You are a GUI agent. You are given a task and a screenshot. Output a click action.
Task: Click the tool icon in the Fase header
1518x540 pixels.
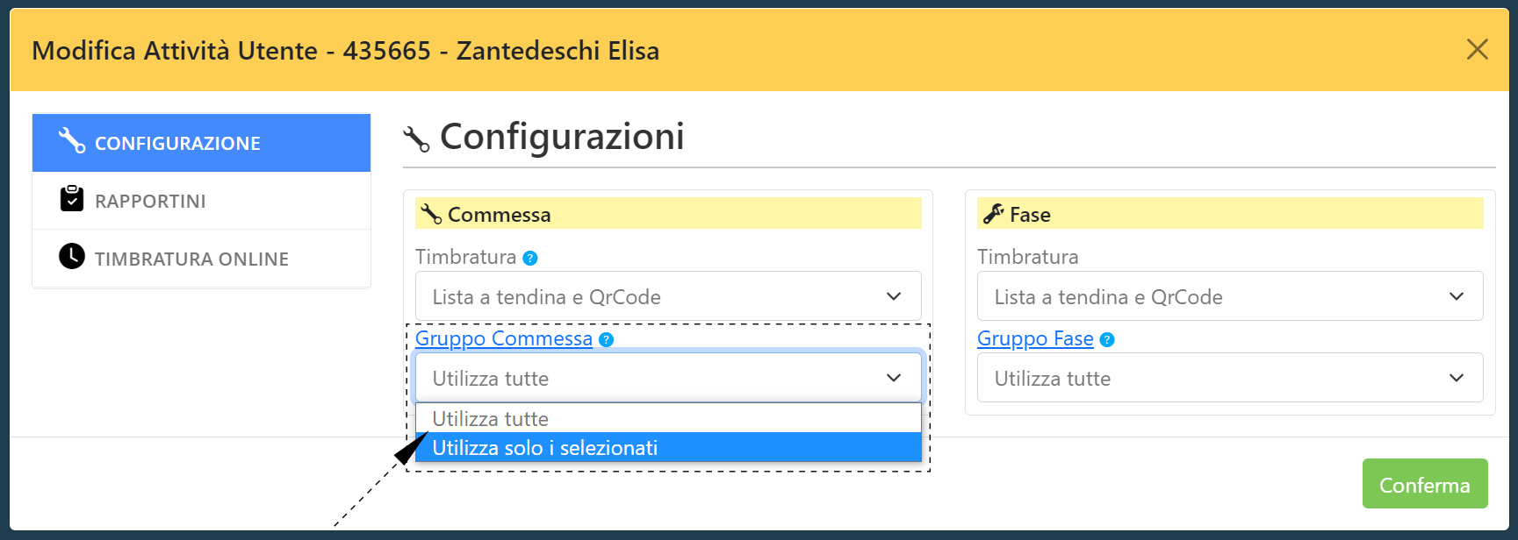coord(994,214)
